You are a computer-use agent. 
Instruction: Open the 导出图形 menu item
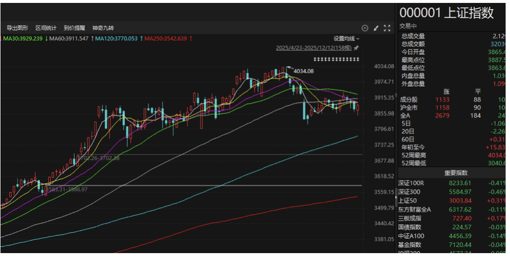17,28
